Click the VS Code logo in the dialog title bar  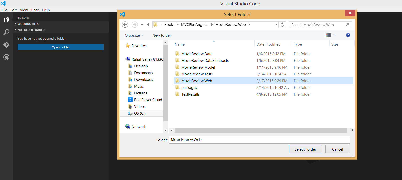[122, 14]
